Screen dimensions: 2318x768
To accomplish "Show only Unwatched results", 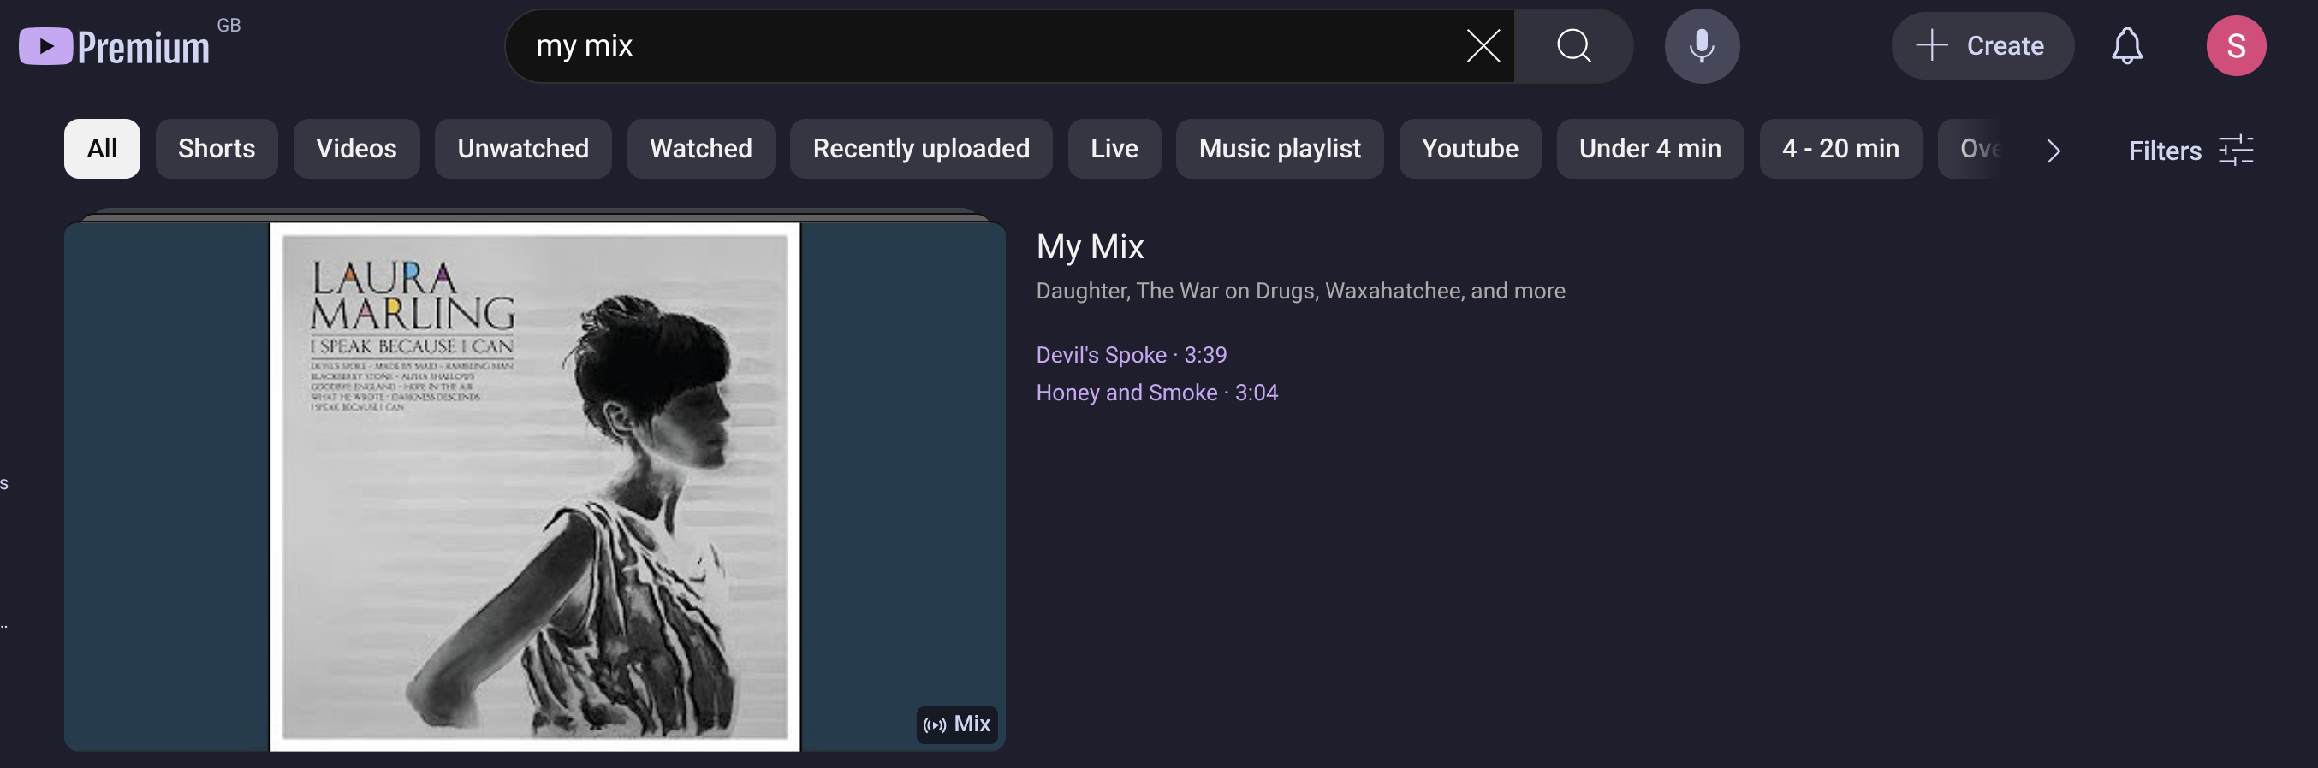I will pos(523,149).
